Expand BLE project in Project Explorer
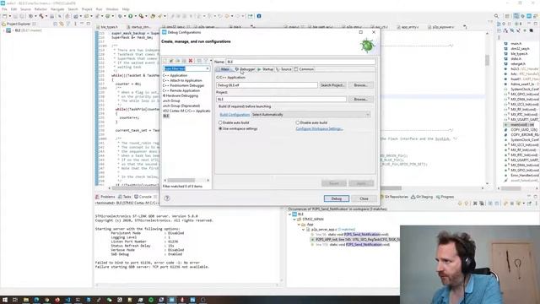The width and height of the screenshot is (540, 304). point(4,30)
